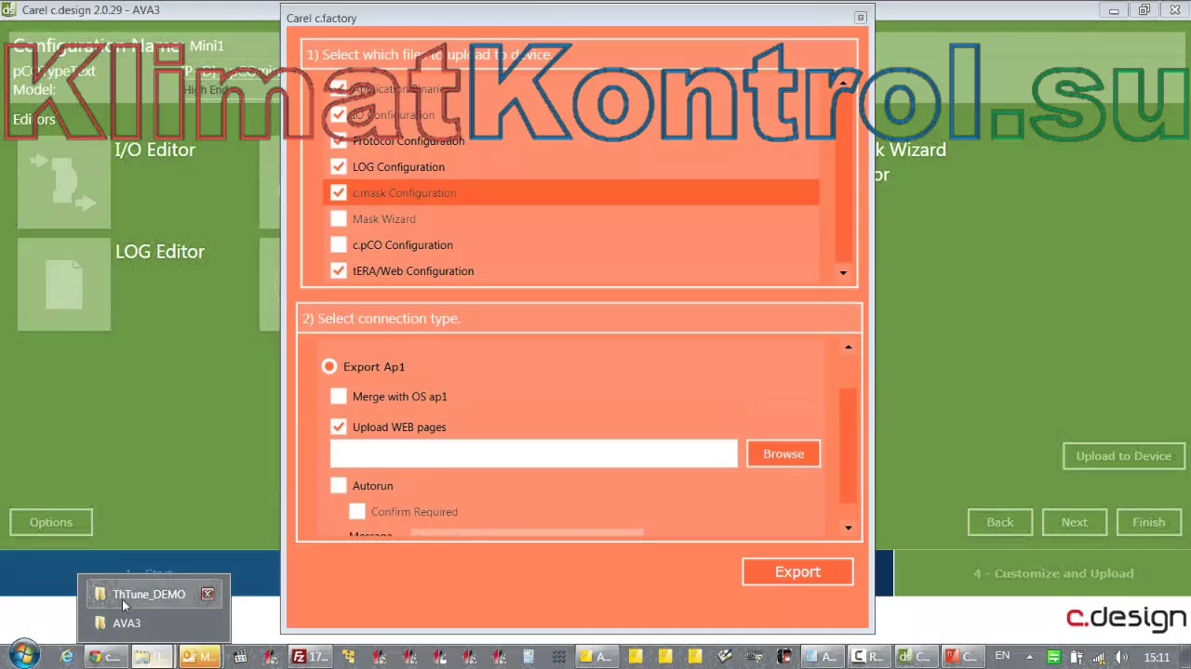Enable the Autorun checkbox
The height and width of the screenshot is (669, 1191).
(x=339, y=486)
